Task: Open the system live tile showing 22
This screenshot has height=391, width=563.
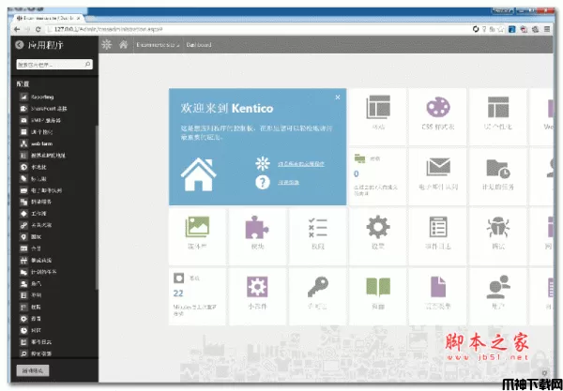Action: (x=197, y=296)
